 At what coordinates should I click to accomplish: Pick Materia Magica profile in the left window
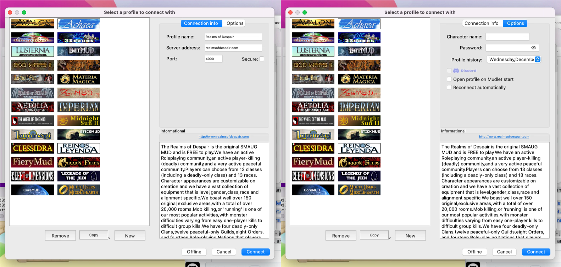coord(79,79)
